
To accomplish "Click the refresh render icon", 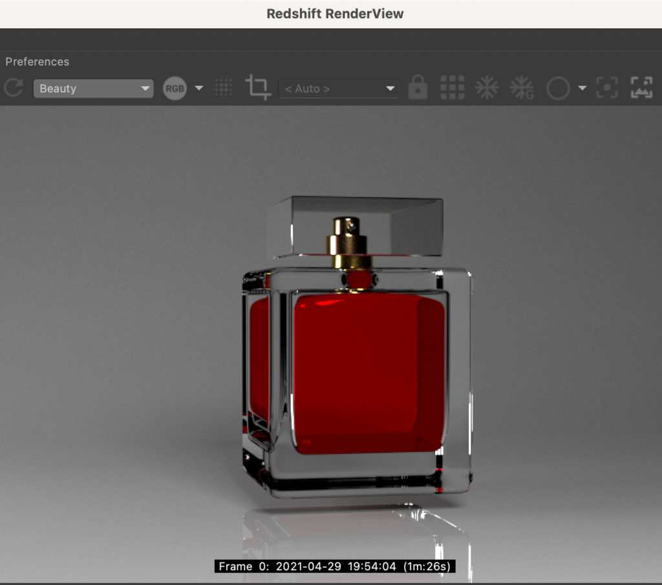I will coord(14,88).
